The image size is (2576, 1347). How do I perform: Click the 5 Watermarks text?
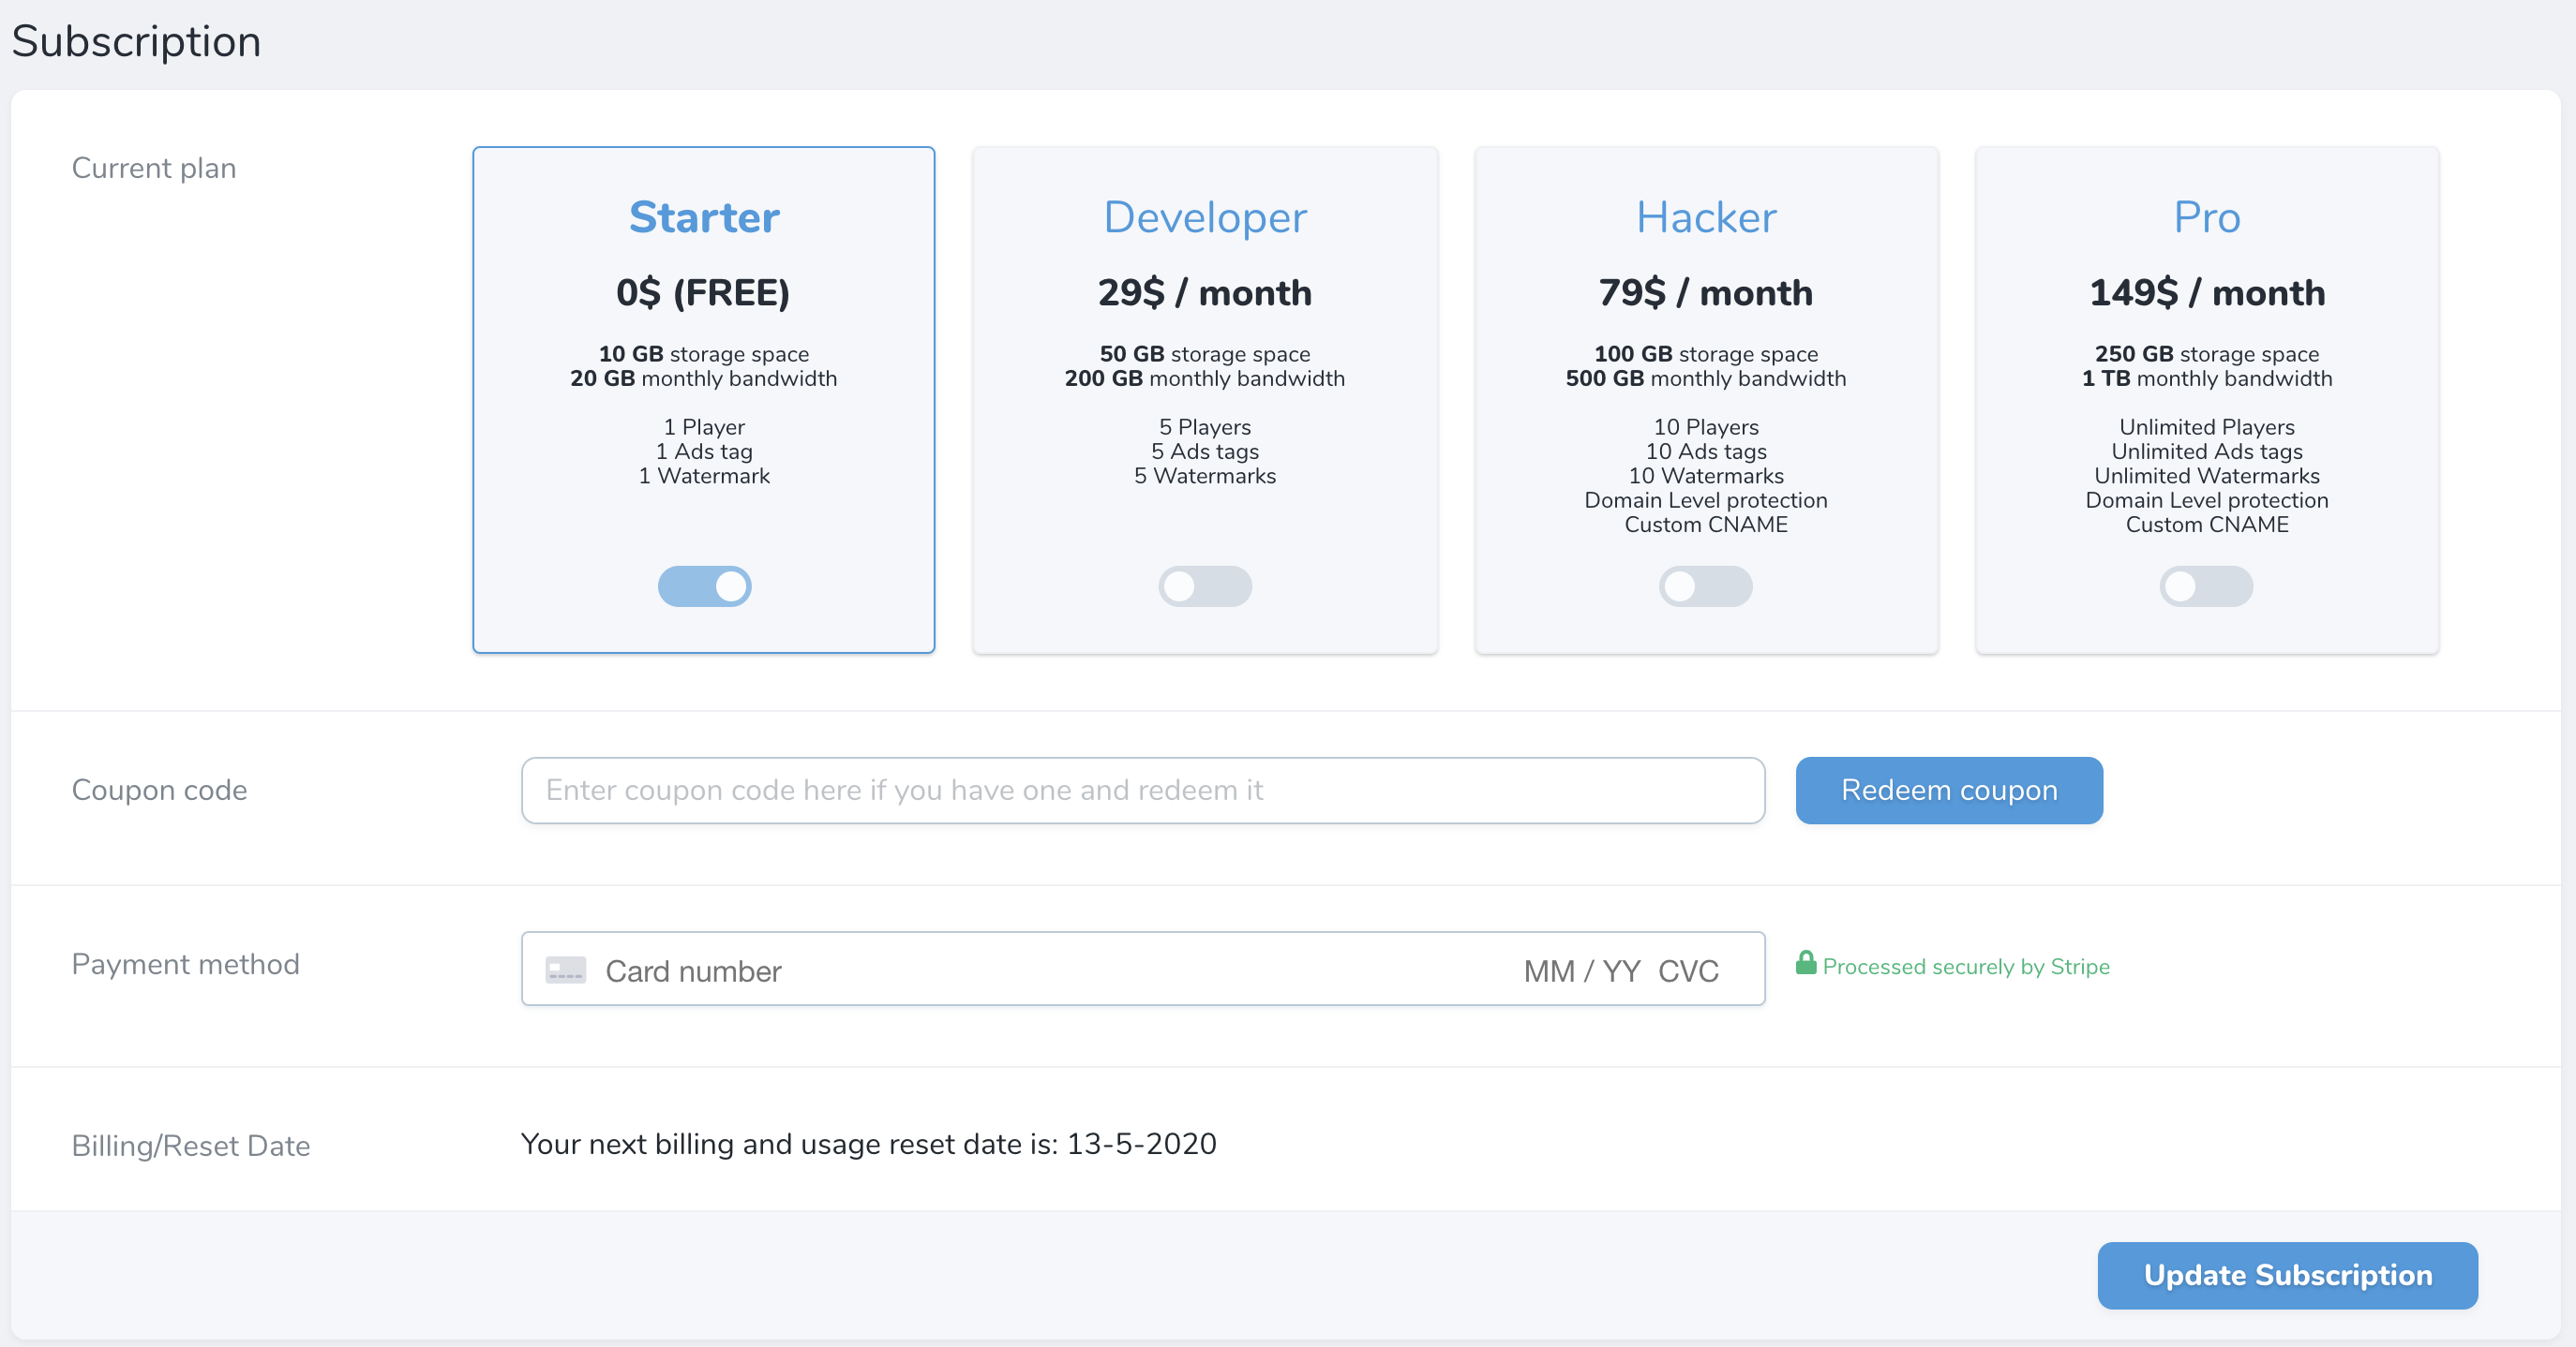(x=1205, y=476)
